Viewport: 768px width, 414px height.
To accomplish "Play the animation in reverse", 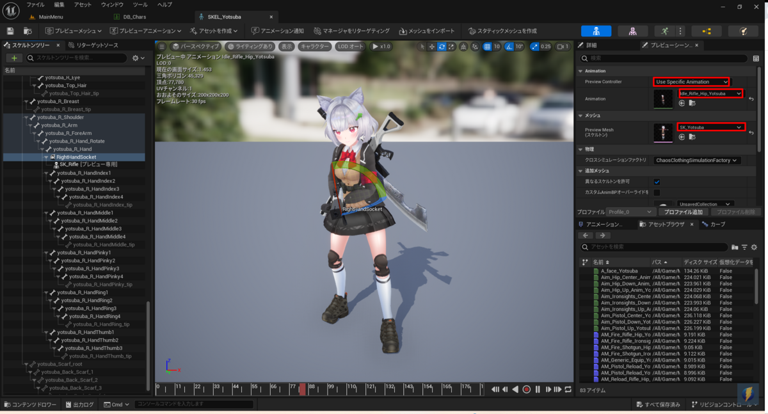I will pos(515,389).
